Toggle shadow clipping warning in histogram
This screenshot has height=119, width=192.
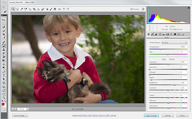coord(148,8)
